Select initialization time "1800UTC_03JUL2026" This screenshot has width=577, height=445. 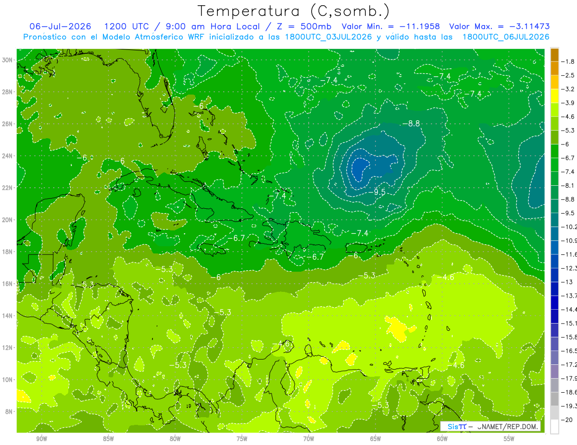328,37
